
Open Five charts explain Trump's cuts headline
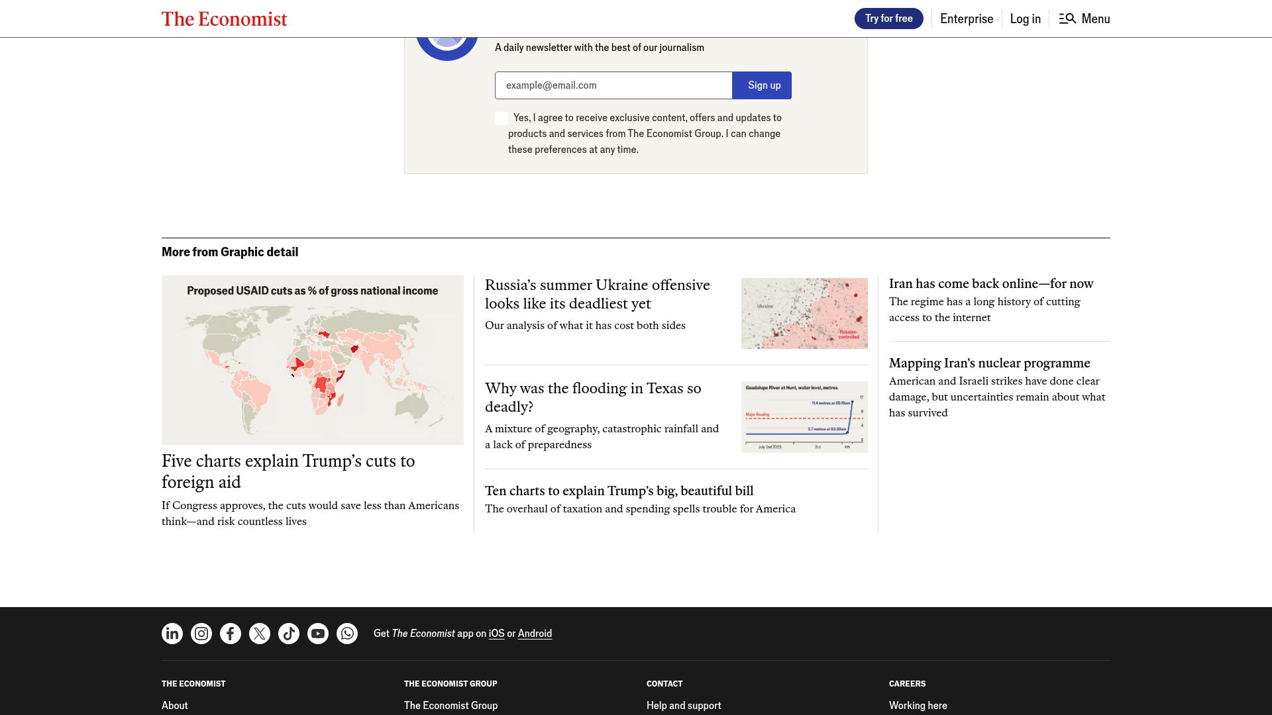288,471
